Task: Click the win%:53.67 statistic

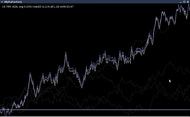Action: tap(67, 7)
